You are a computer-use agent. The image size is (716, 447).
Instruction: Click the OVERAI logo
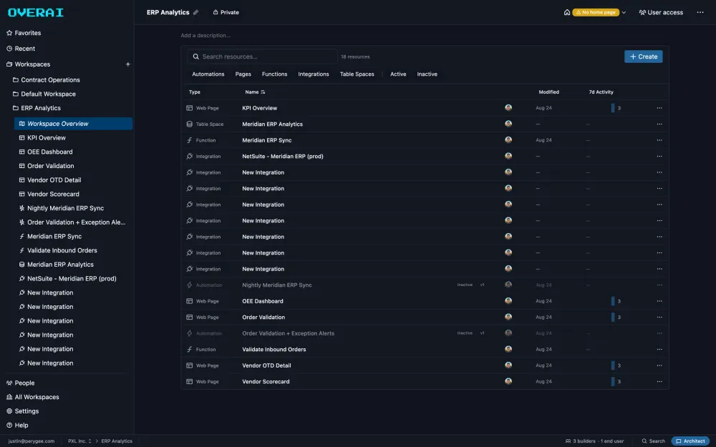click(36, 12)
